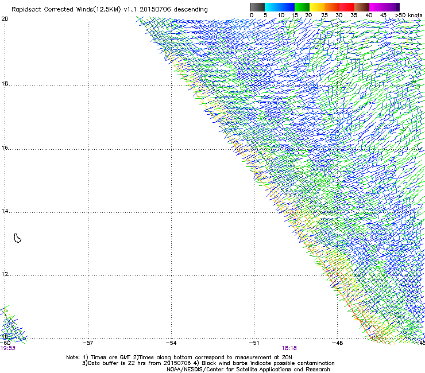Click the legend tick label '10'

281,15
